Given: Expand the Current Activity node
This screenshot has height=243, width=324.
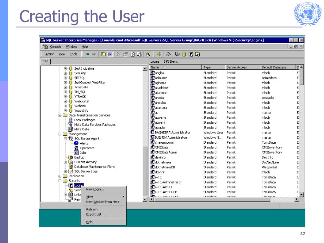Looking at the screenshot, I should [65, 162].
